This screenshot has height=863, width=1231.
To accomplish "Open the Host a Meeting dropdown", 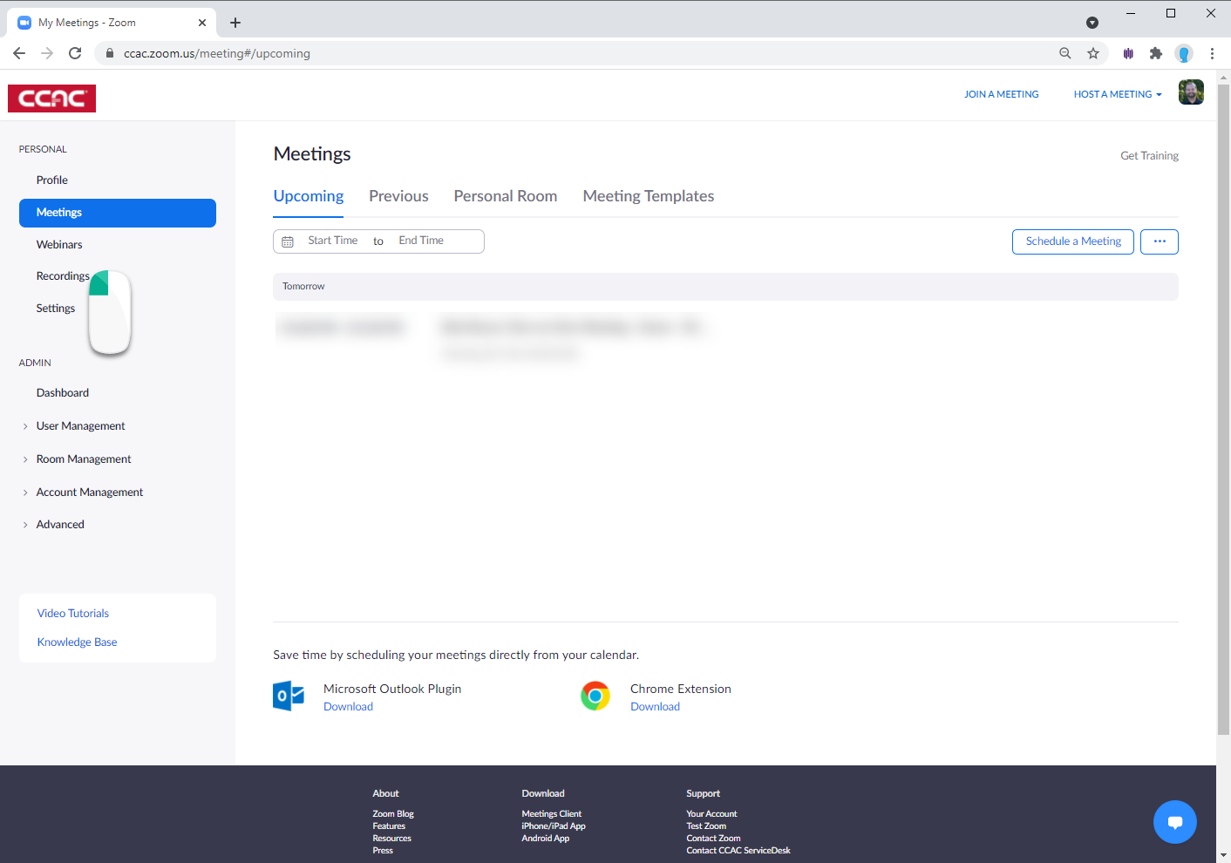I will tap(1117, 93).
